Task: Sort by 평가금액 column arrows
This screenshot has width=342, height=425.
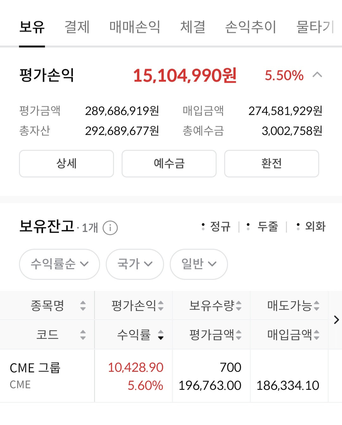Action: point(239,335)
